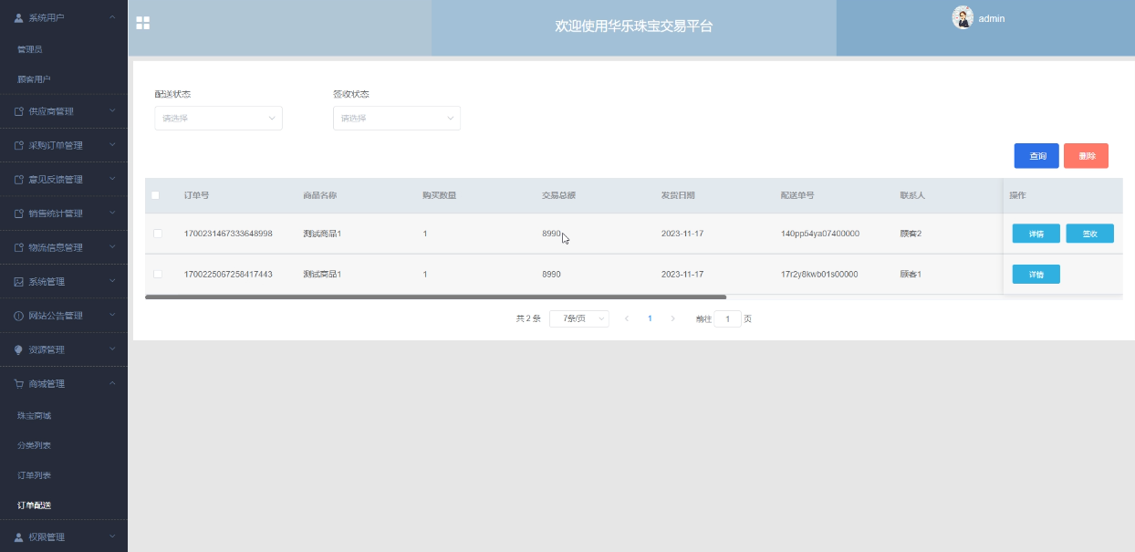Image resolution: width=1135 pixels, height=552 pixels.
Task: Open the 珠宝商城 submenu item
Action: pyautogui.click(x=64, y=415)
